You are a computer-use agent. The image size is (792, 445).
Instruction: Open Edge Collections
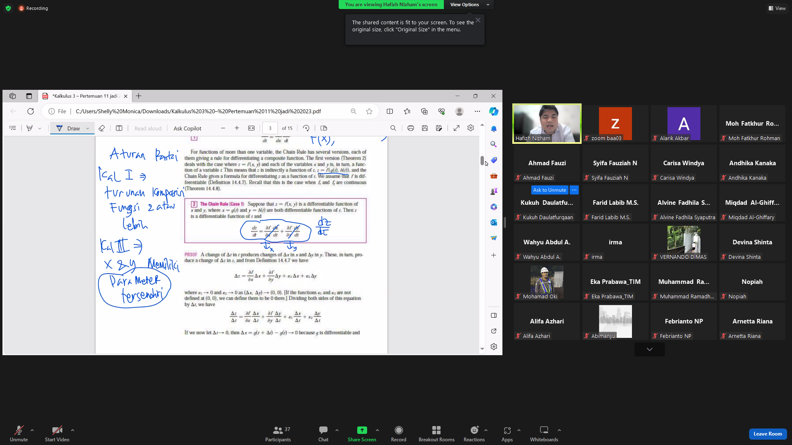pos(424,111)
